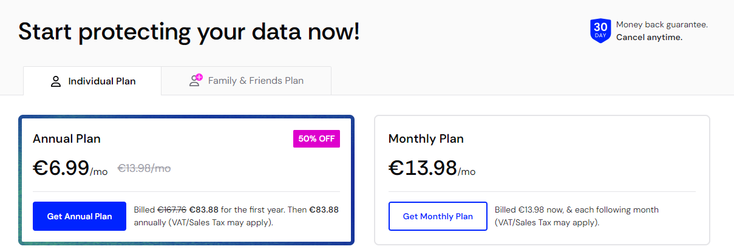Viewport: 734px width, 249px height.
Task: Switch to the Individual Plan tab
Action: pyautogui.click(x=92, y=81)
